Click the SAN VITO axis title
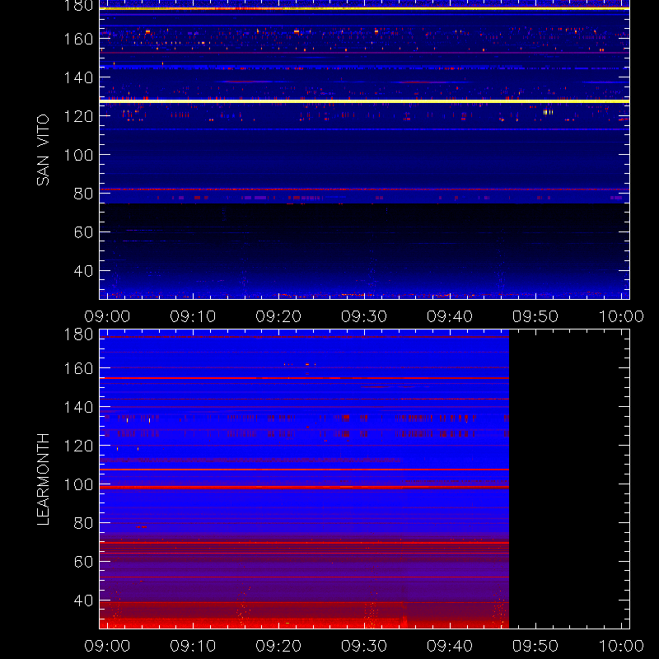Screen dimensions: 659x659 43,150
